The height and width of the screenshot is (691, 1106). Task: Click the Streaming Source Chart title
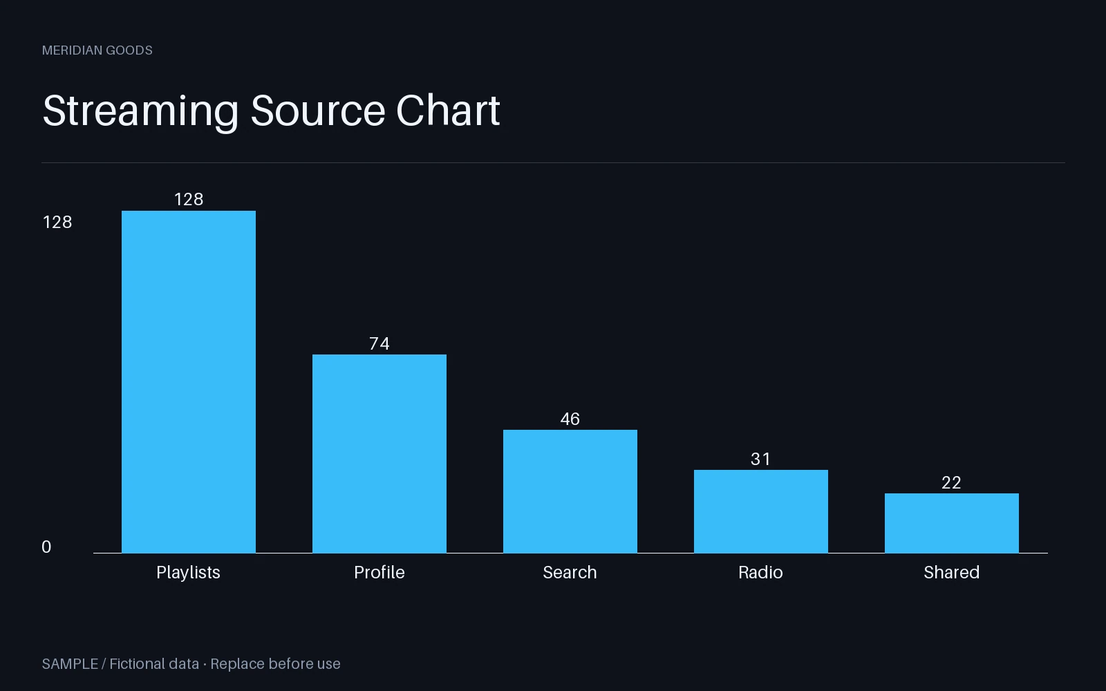271,111
